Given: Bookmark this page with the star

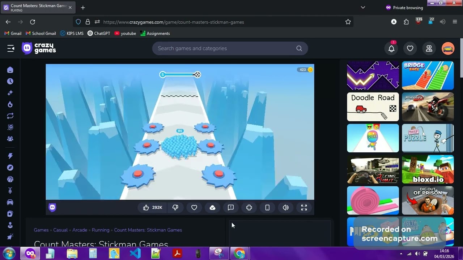Looking at the screenshot, I should (x=348, y=22).
